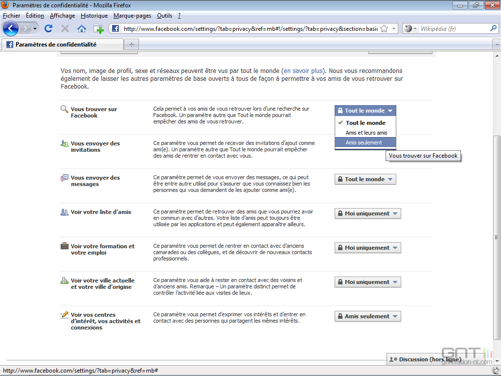Click the pencil icon beside Voir vos centres d'intérêt
The image size is (501, 376).
click(64, 315)
